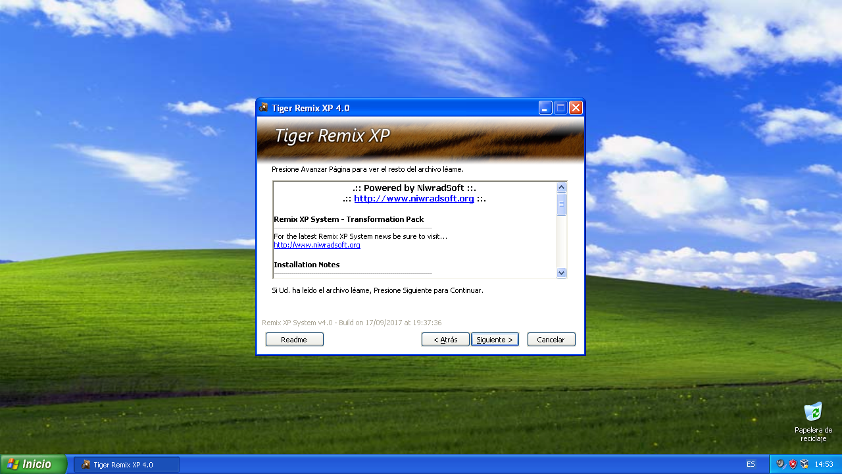The image size is (842, 474).
Task: Go back with the Atrás button
Action: coord(445,340)
